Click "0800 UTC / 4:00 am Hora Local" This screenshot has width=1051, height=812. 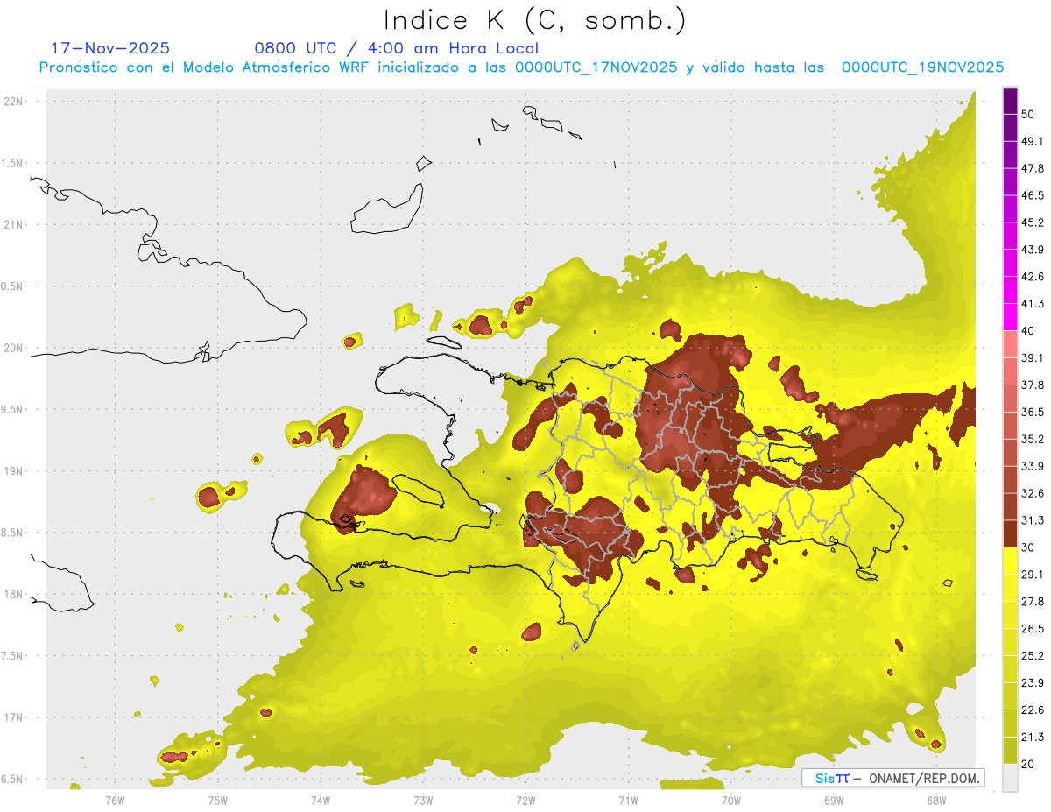click(x=397, y=48)
